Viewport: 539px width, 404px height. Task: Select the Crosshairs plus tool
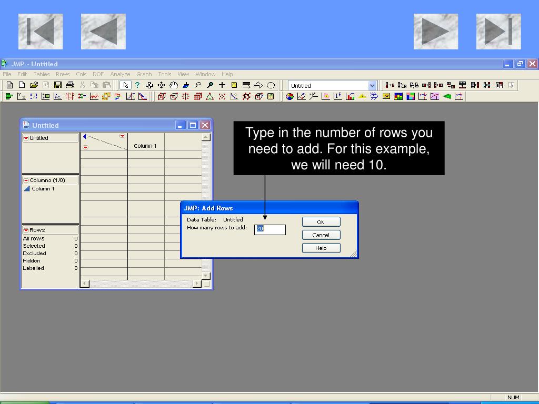(x=222, y=85)
